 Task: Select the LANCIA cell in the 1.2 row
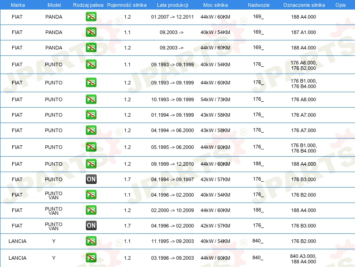pyautogui.click(x=17, y=258)
